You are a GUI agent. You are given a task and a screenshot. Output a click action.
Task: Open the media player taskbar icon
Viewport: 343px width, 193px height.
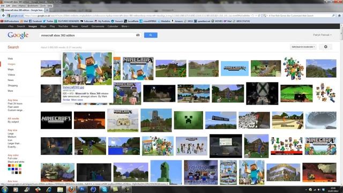(16, 189)
